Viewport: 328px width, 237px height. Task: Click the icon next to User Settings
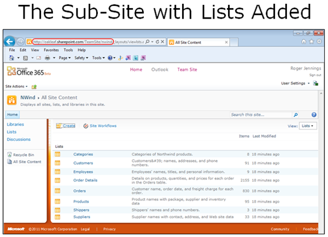(315, 84)
